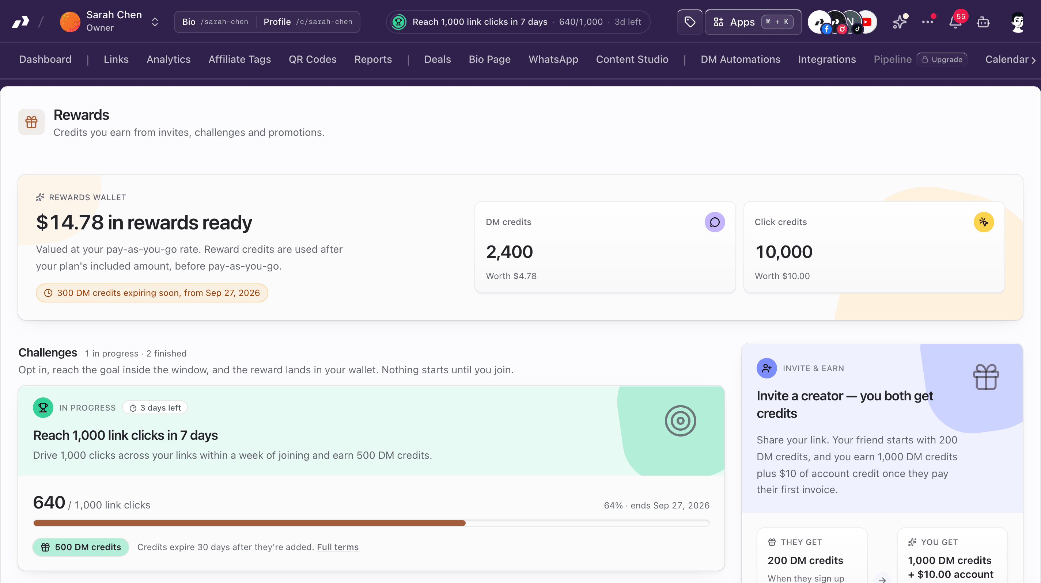1041x583 pixels.
Task: Click the Upgrade button next to Pipeline
Action: [942, 59]
